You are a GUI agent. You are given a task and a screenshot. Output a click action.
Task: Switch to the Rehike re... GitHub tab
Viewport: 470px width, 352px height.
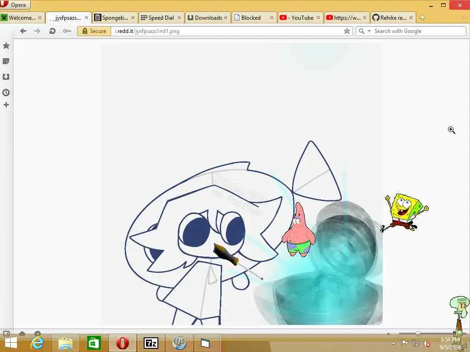click(393, 18)
